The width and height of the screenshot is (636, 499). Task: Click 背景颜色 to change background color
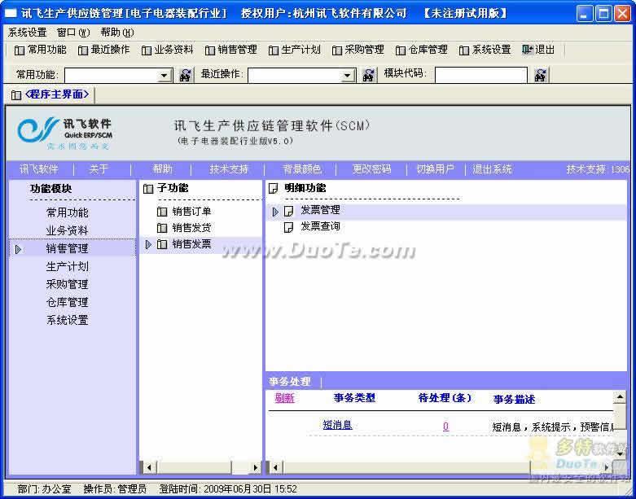tap(302, 169)
